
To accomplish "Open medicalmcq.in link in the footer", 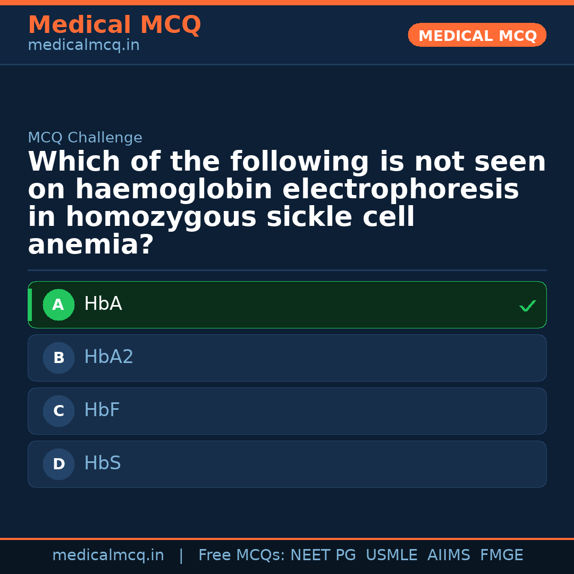I will (x=108, y=555).
